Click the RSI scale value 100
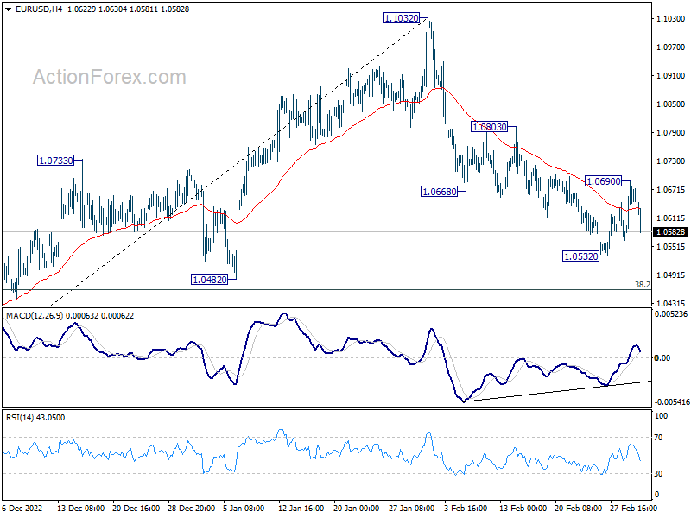691x518 pixels. coord(662,416)
